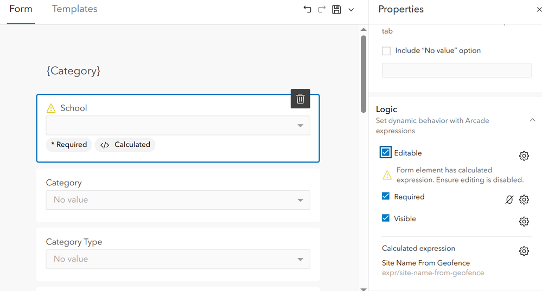Select the Form tab
Image resolution: width=542 pixels, height=291 pixels.
click(x=21, y=9)
